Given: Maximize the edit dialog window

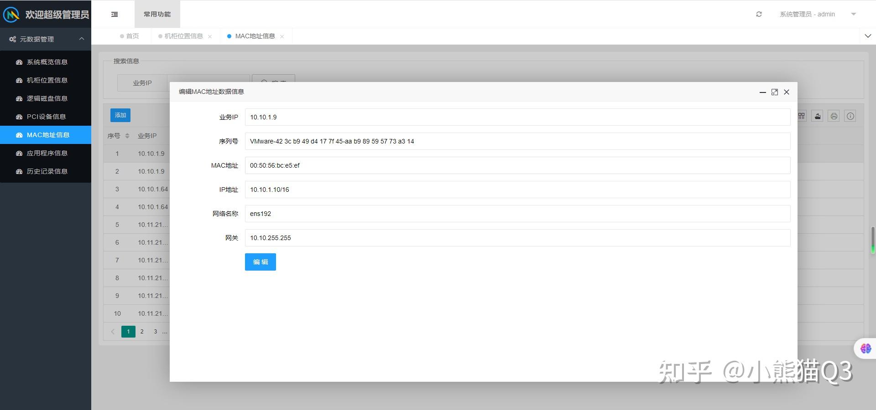Looking at the screenshot, I should pyautogui.click(x=775, y=92).
